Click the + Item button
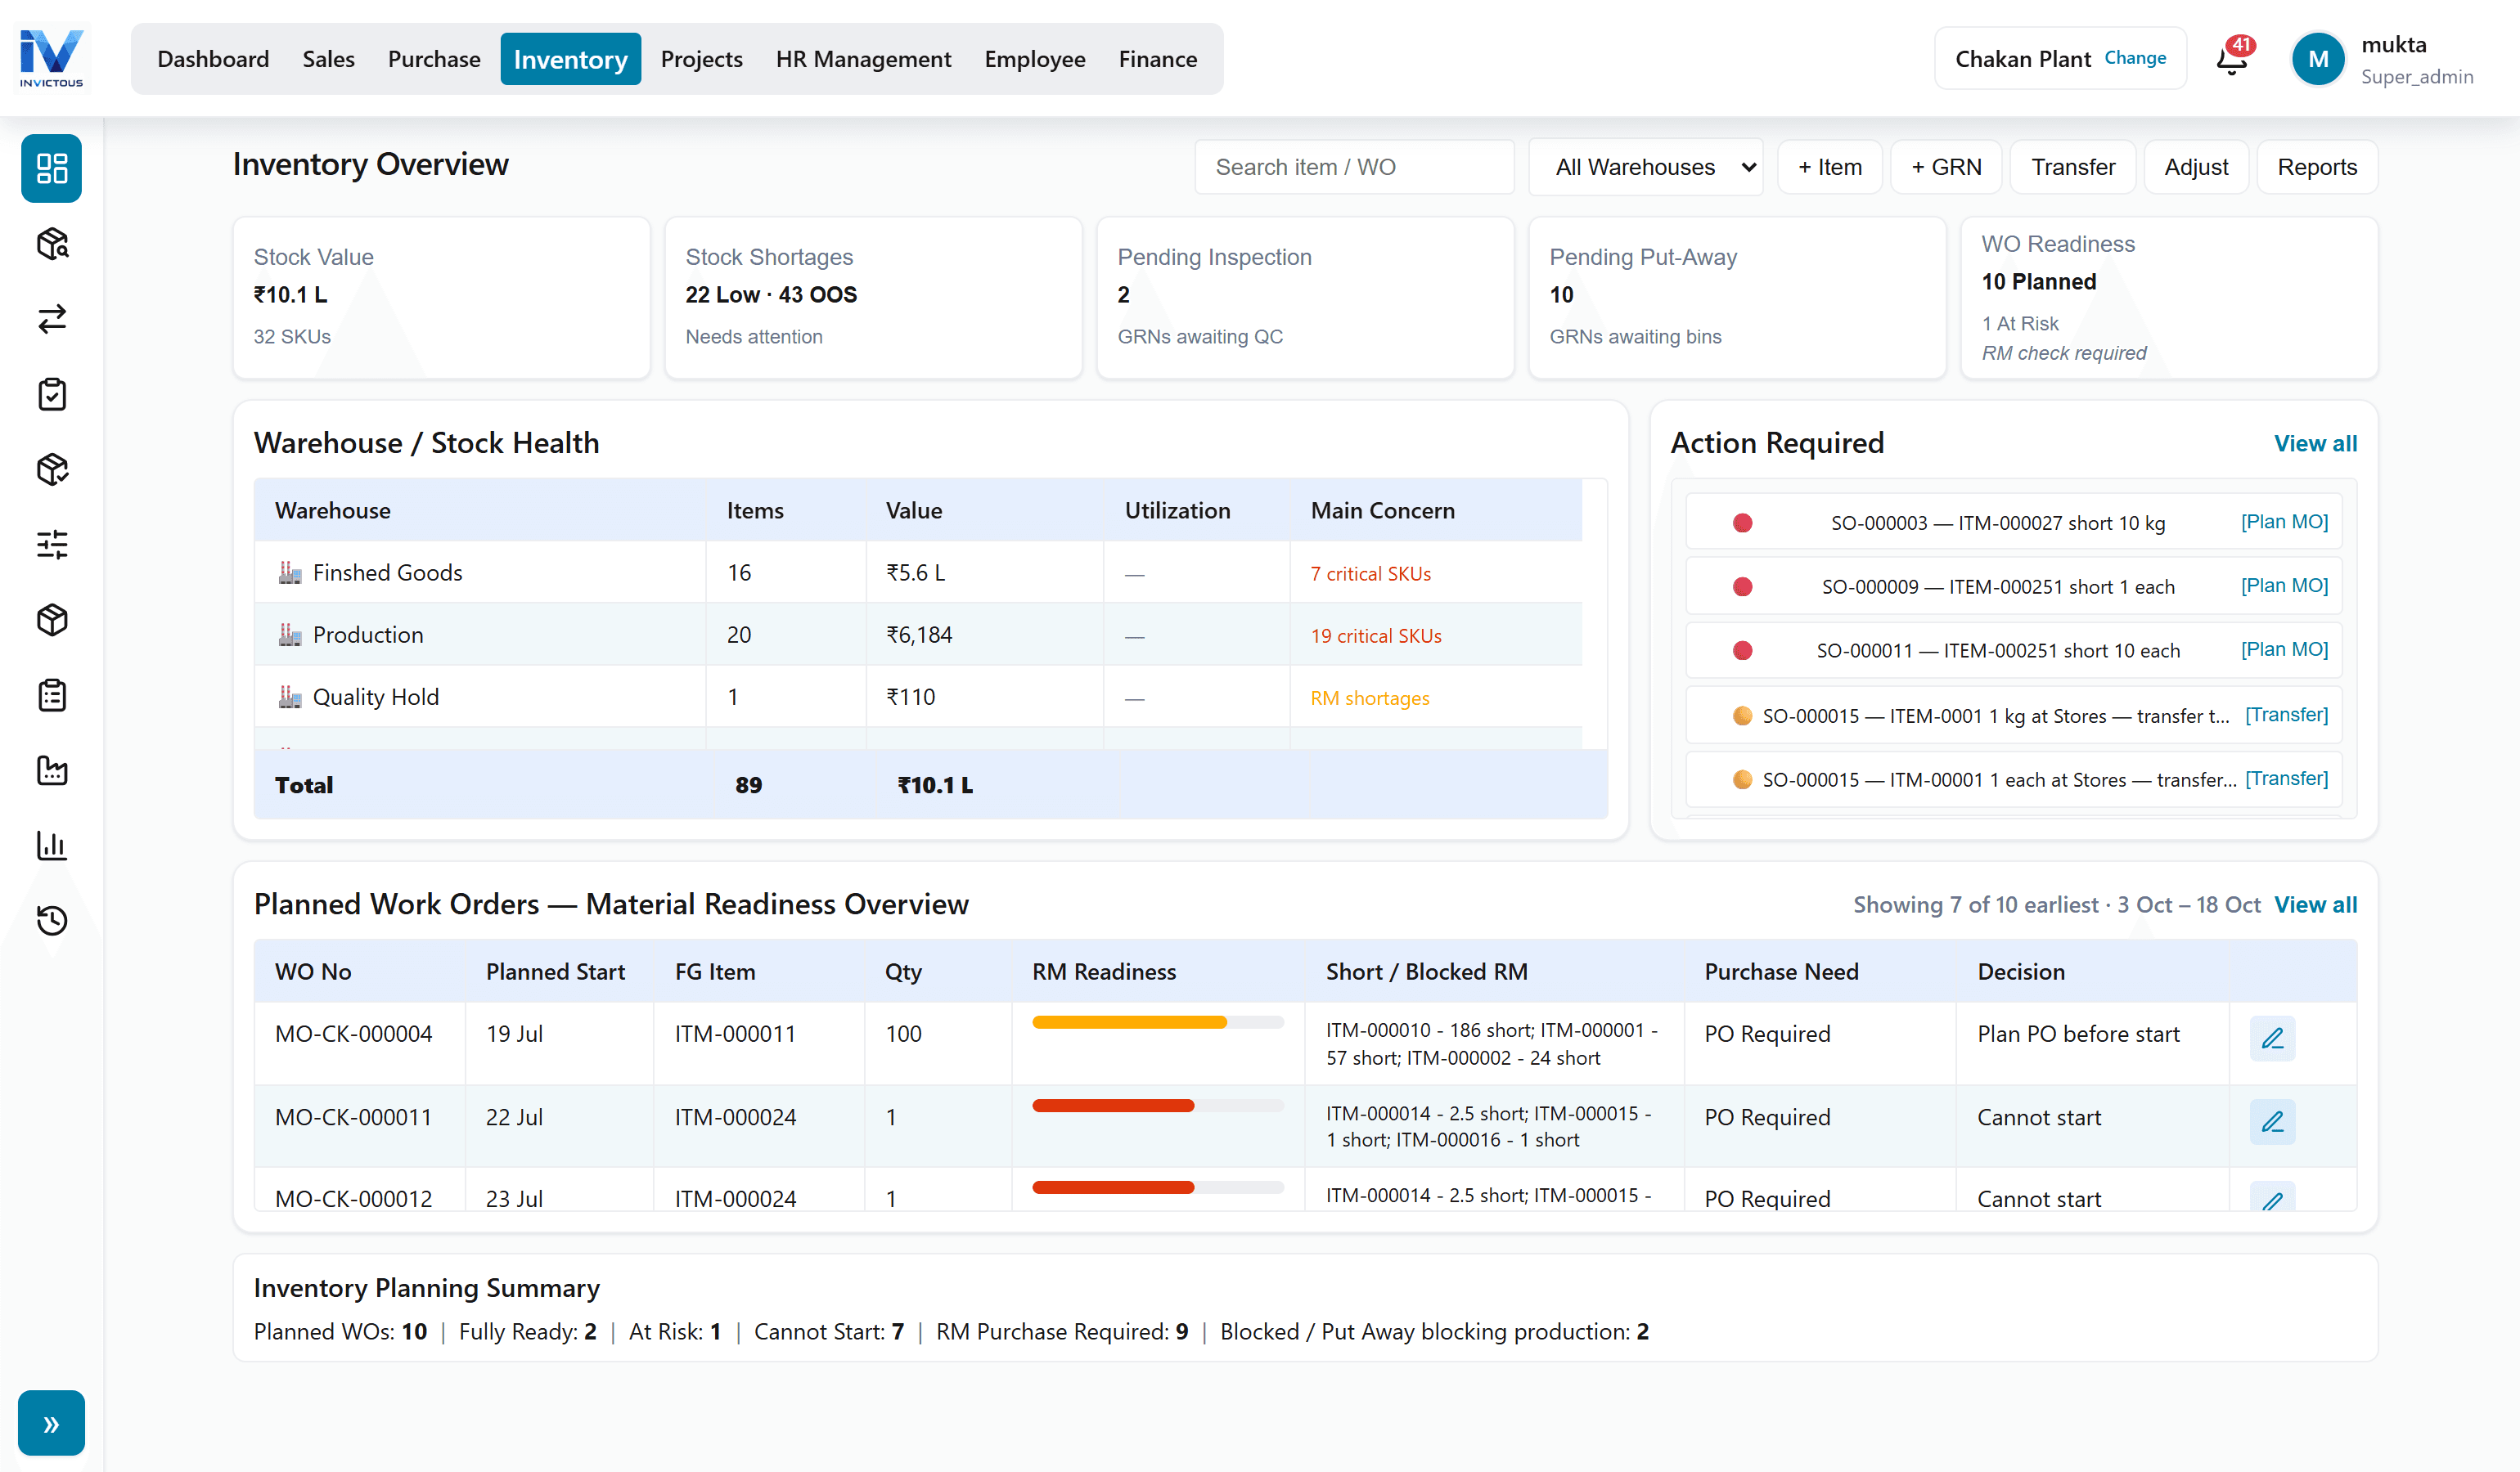The image size is (2520, 1472). tap(1829, 167)
